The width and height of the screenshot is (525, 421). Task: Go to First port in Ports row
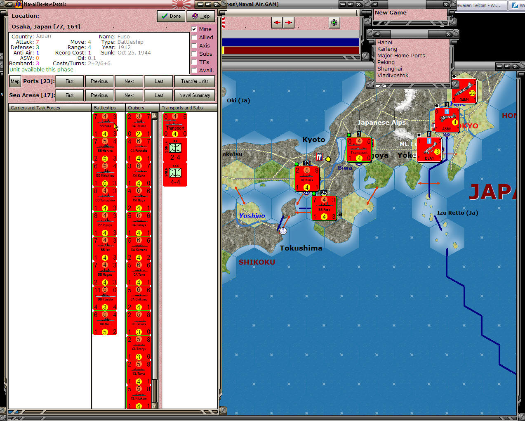click(x=70, y=81)
